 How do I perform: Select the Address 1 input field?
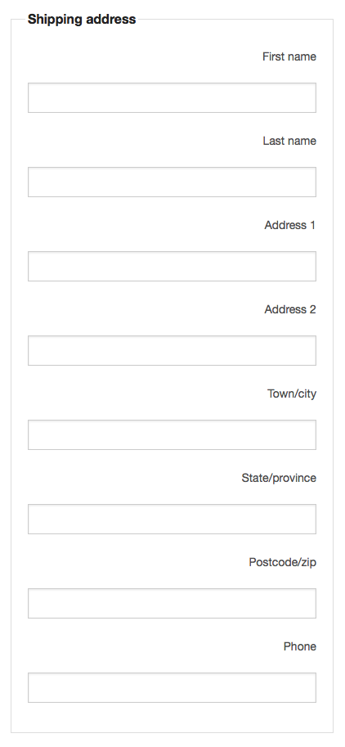coord(172,266)
